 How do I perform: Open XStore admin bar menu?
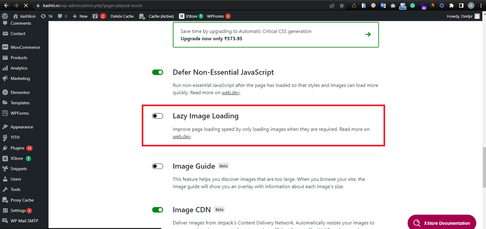[x=191, y=16]
